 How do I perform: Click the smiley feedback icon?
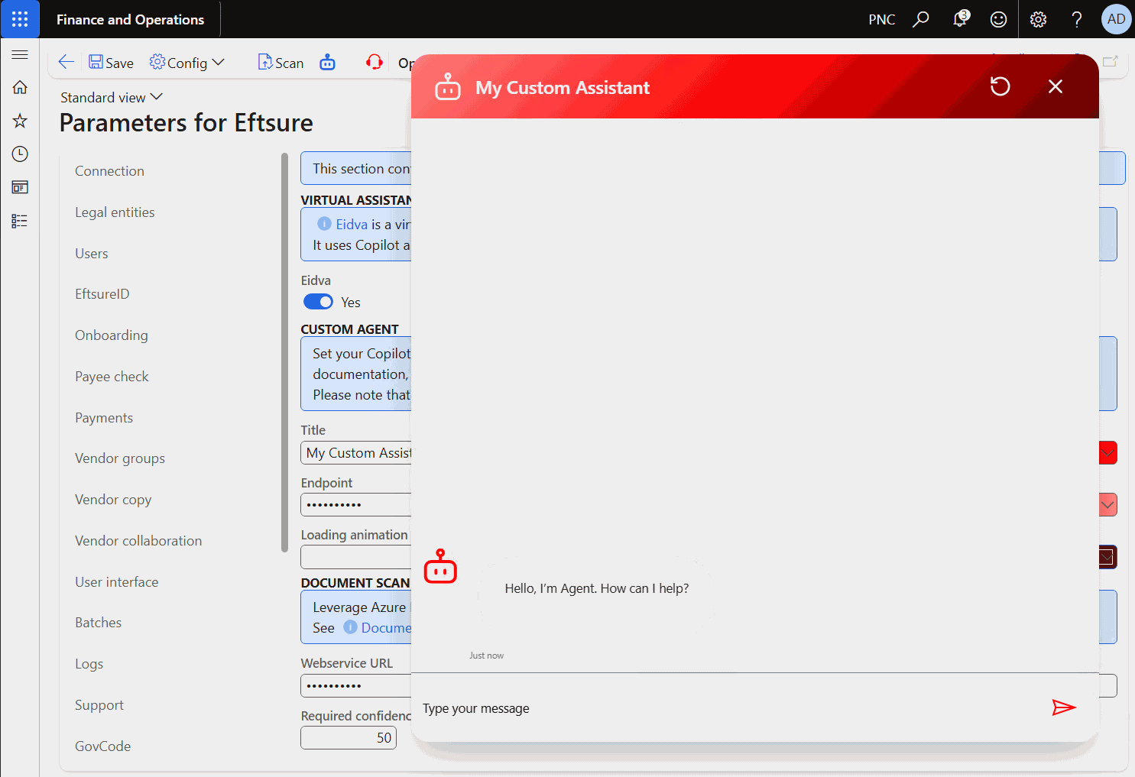pos(998,19)
